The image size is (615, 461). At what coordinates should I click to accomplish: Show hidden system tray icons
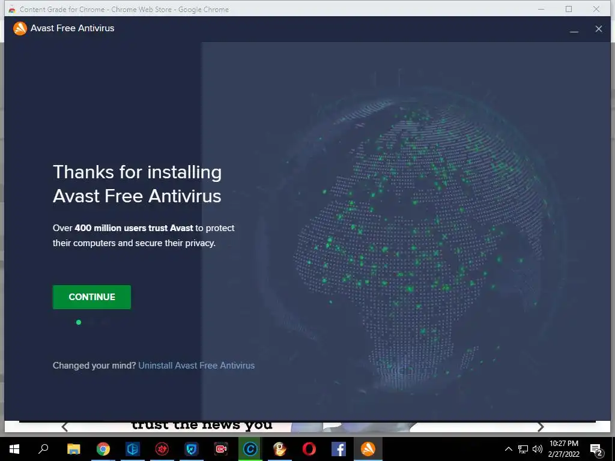tap(508, 449)
